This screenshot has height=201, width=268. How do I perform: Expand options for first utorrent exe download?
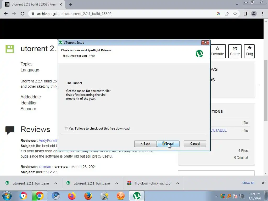[x=56, y=183]
